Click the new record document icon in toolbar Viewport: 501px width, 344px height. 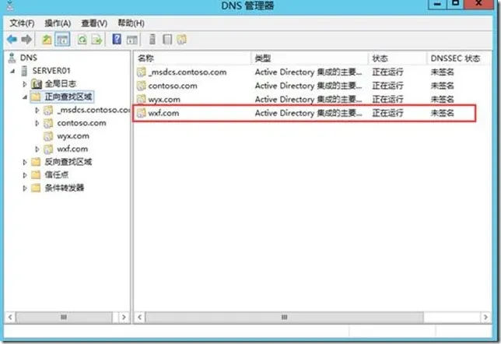point(167,40)
